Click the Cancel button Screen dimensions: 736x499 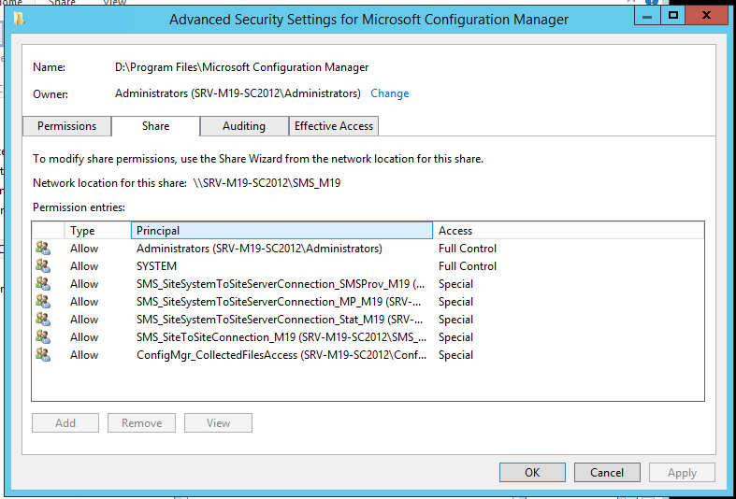pos(607,472)
